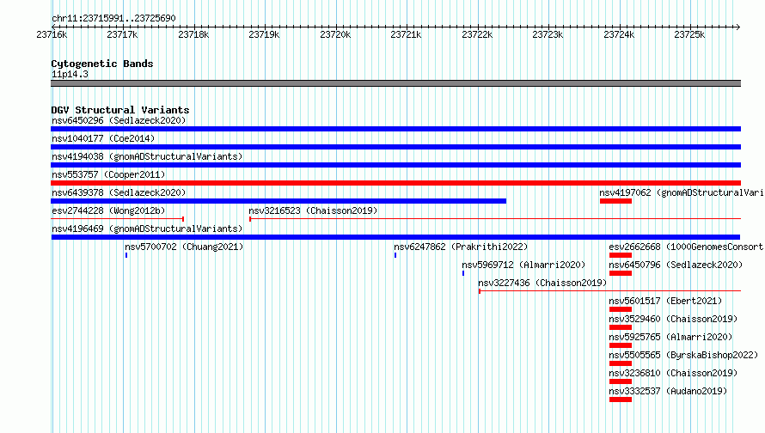Viewport: 765px width, 433px height.
Task: Click the nsv5601517 (Ebert2021) label
Action: tap(665, 301)
